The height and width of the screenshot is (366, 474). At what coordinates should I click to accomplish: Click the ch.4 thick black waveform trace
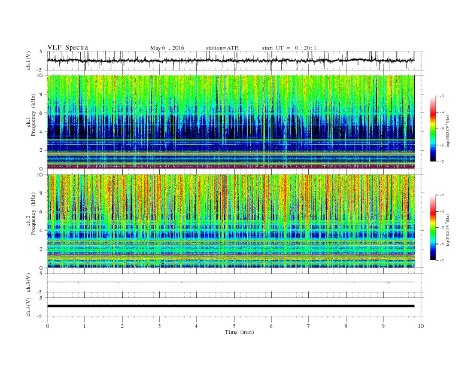click(x=230, y=306)
